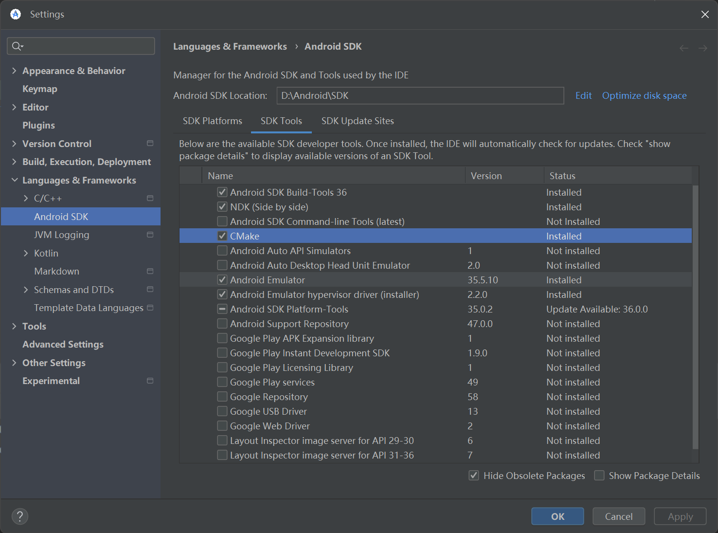The height and width of the screenshot is (533, 718).
Task: Sort by the Status column header
Action: tap(618, 176)
